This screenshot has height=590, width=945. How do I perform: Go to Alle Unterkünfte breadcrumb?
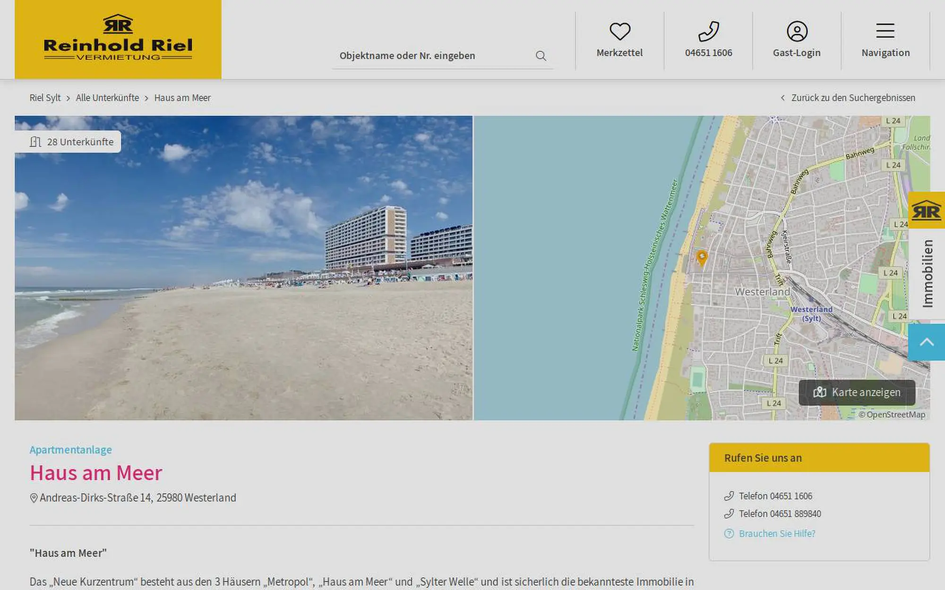tap(107, 98)
